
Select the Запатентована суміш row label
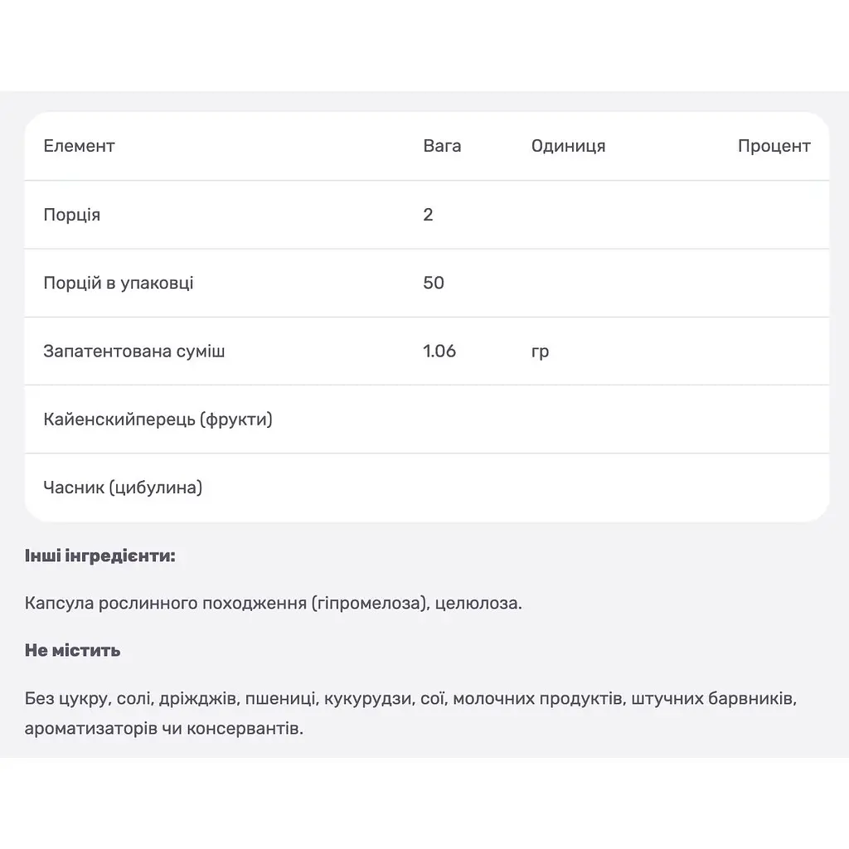[134, 352]
